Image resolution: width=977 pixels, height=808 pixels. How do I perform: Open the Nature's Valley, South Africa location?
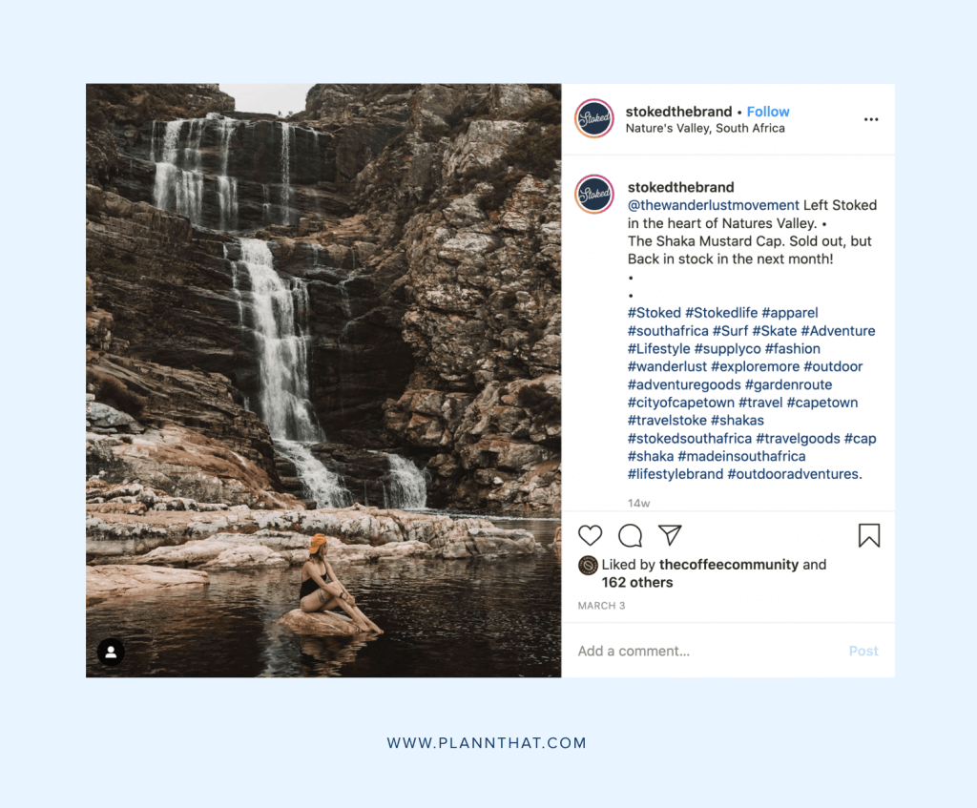705,129
